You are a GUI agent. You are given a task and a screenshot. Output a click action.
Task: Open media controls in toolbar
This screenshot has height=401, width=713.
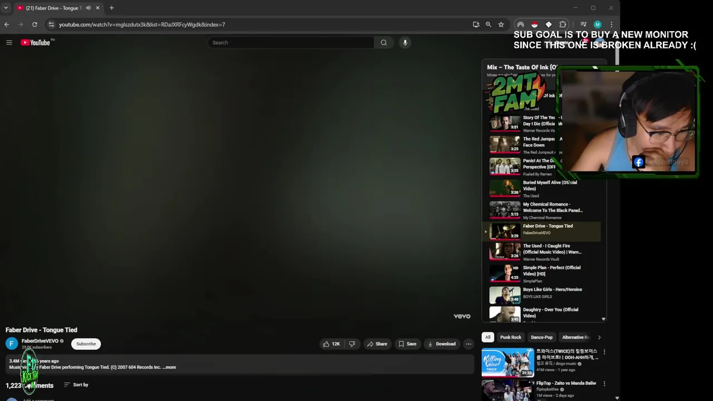[583, 25]
